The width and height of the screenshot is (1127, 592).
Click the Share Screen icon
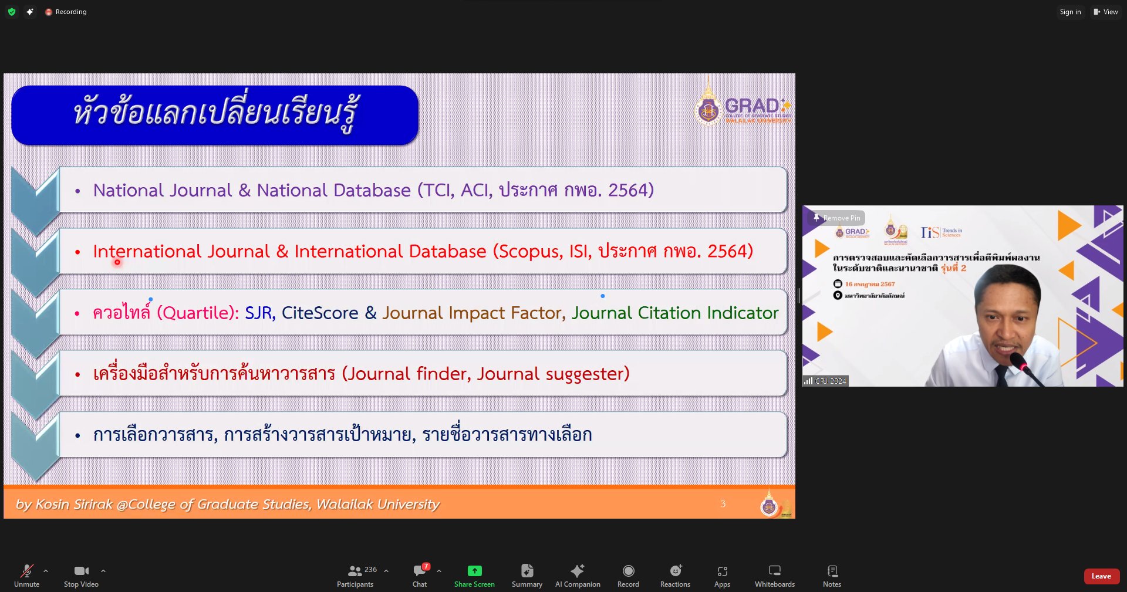(474, 571)
